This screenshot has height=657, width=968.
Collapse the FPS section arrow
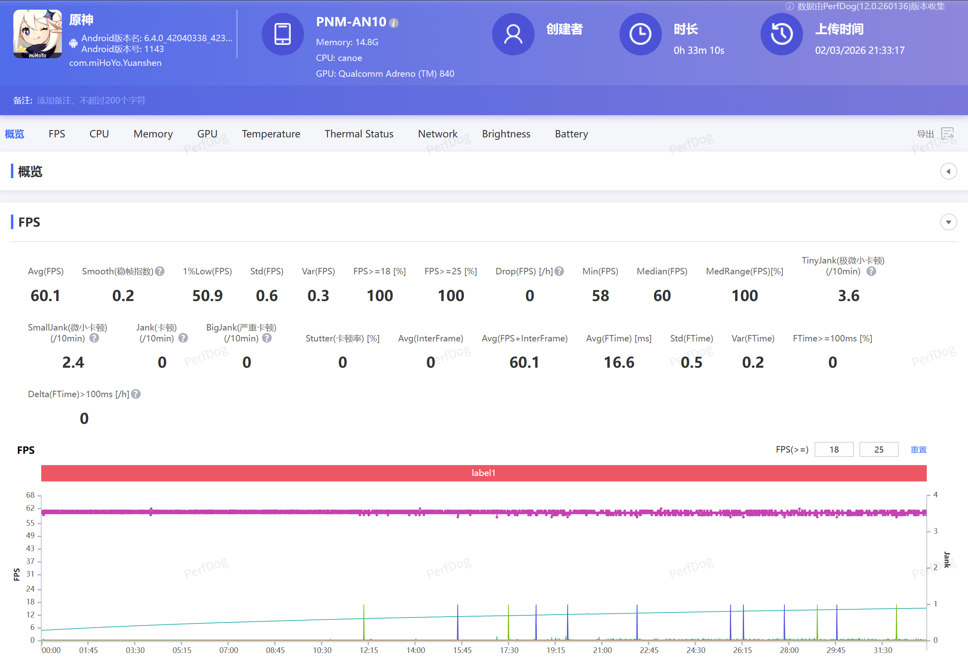pos(948,222)
